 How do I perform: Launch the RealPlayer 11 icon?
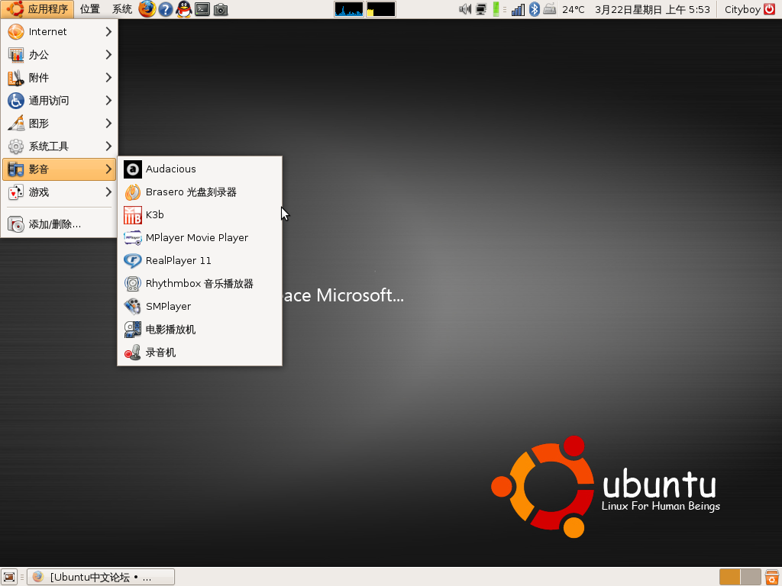(133, 261)
